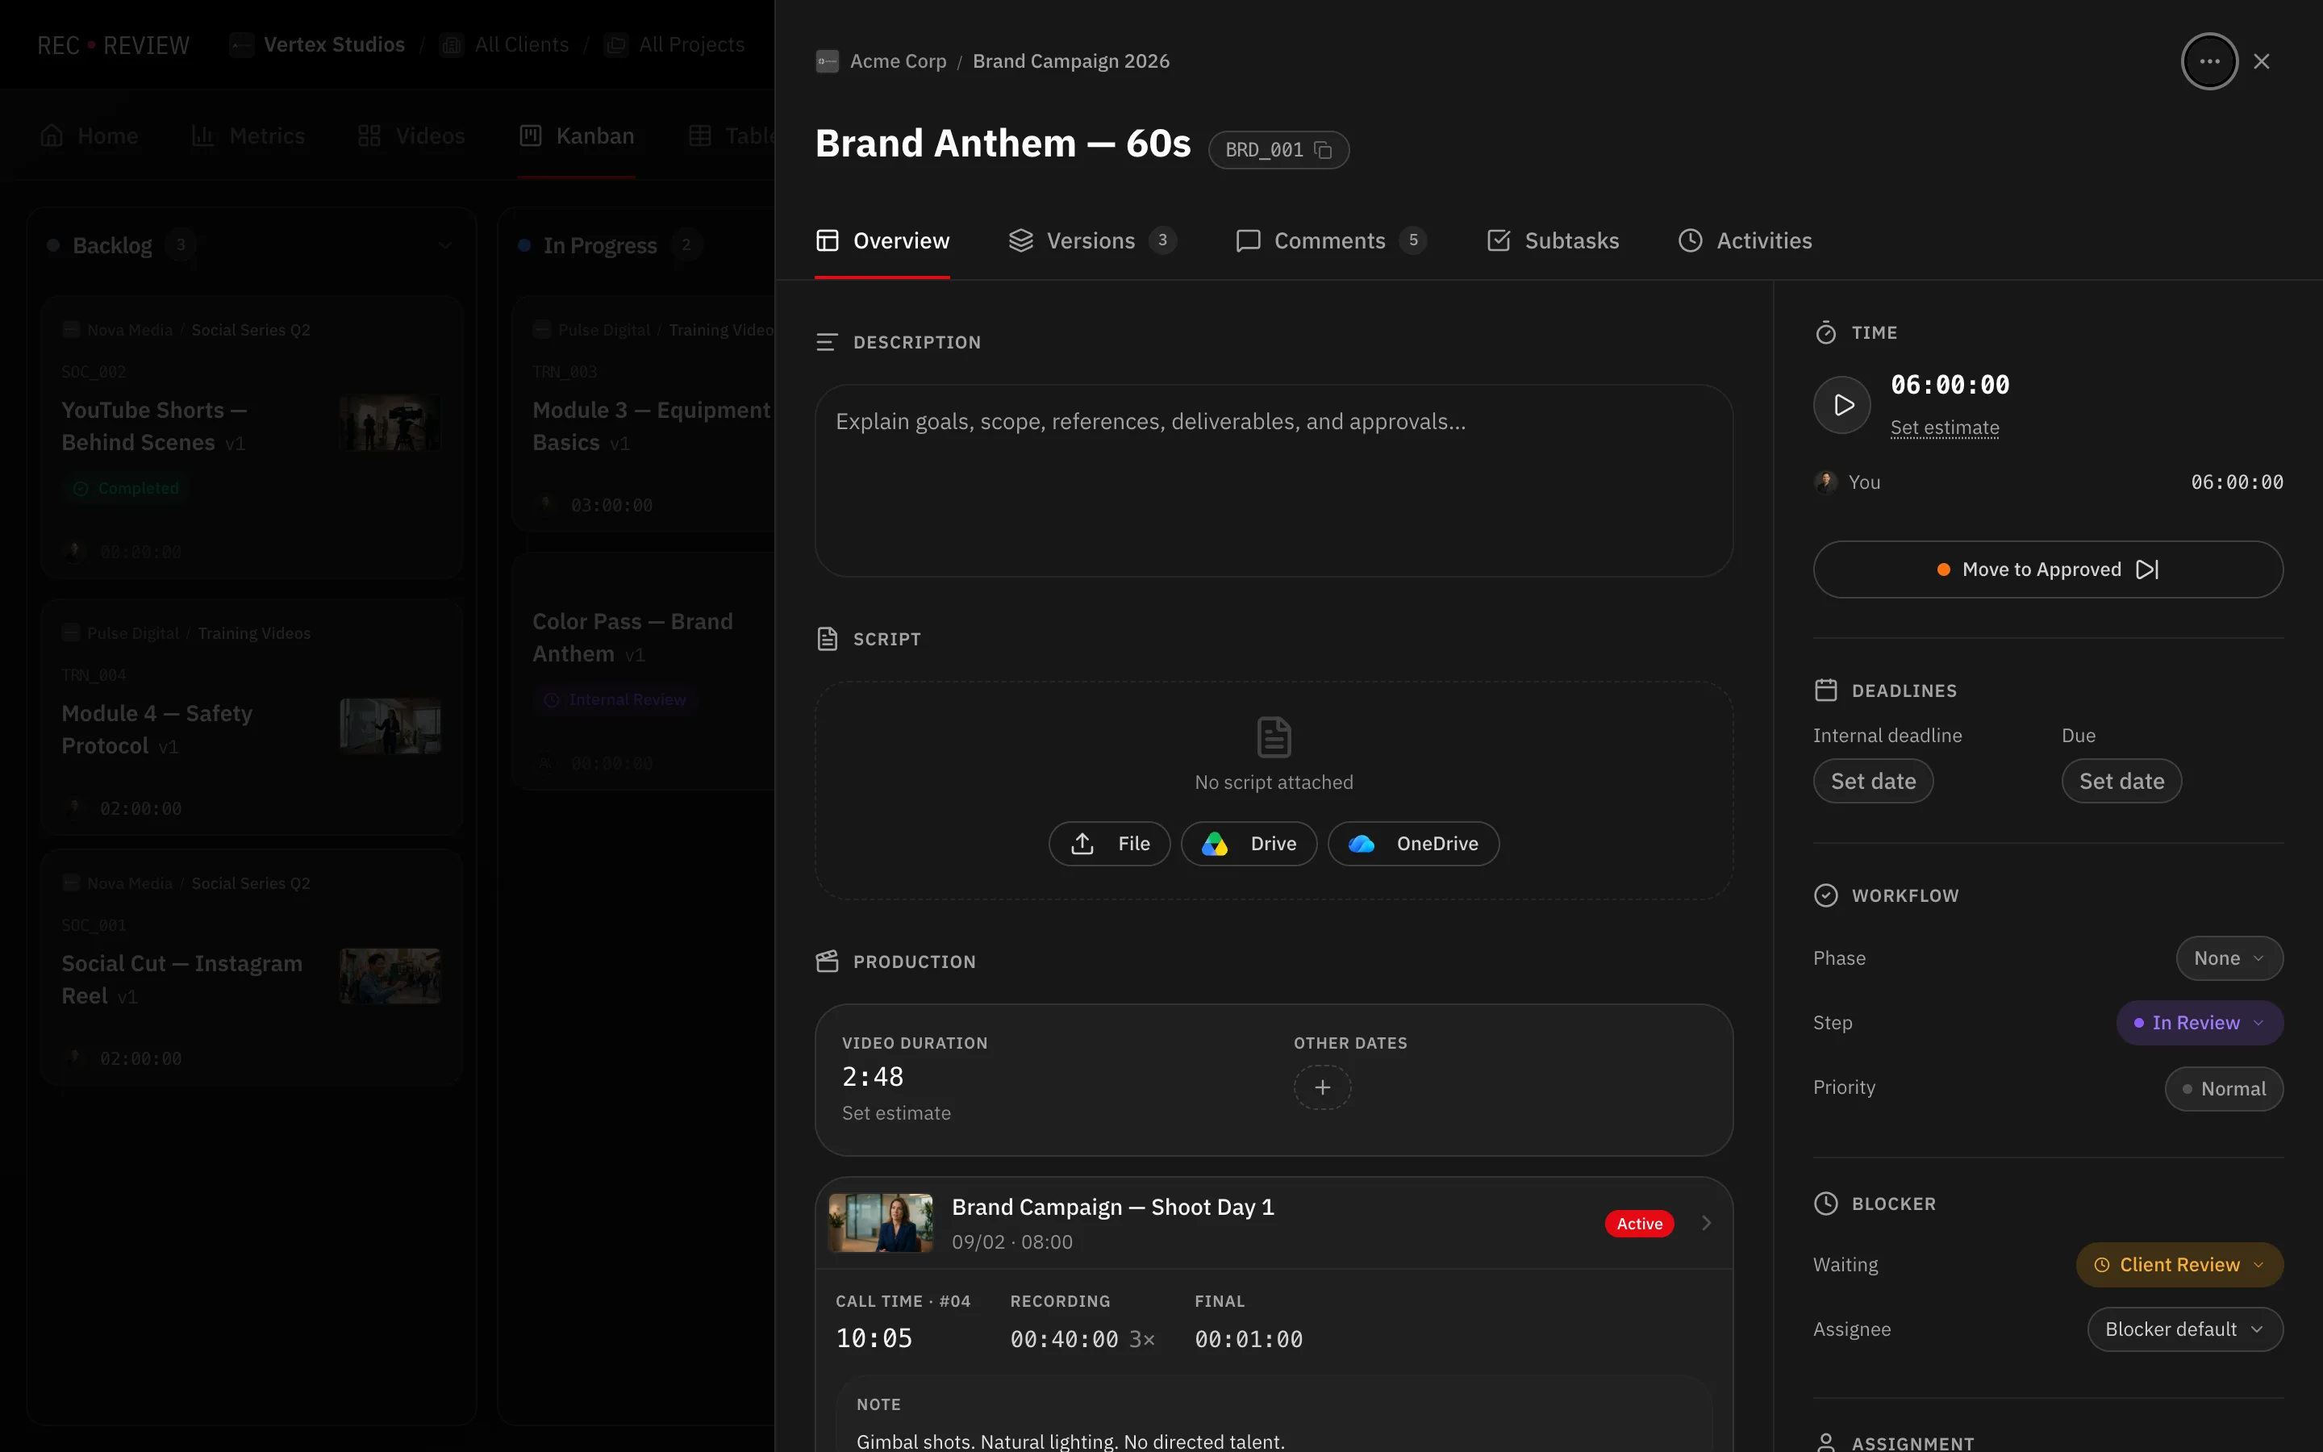Collapse the Backlog column chevron

[x=444, y=246]
